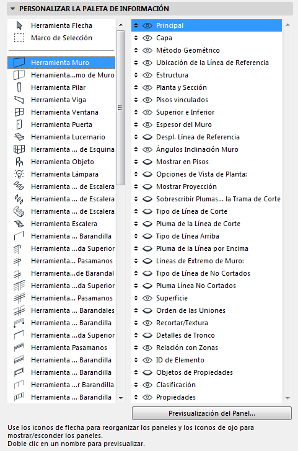Select the Herramienta Muro wall icon

19,63
